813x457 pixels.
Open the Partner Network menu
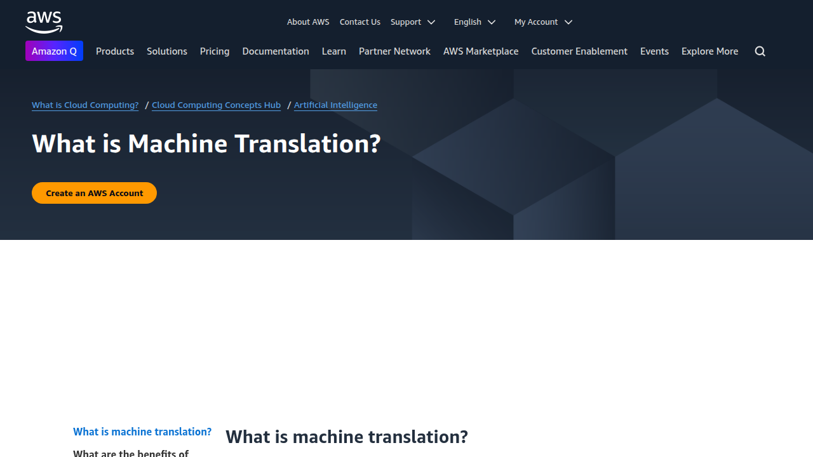coord(394,51)
